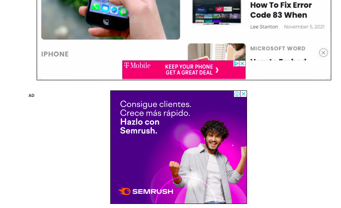
Task: Close the T-Mobile banner ad with X icon
Action: 242,64
